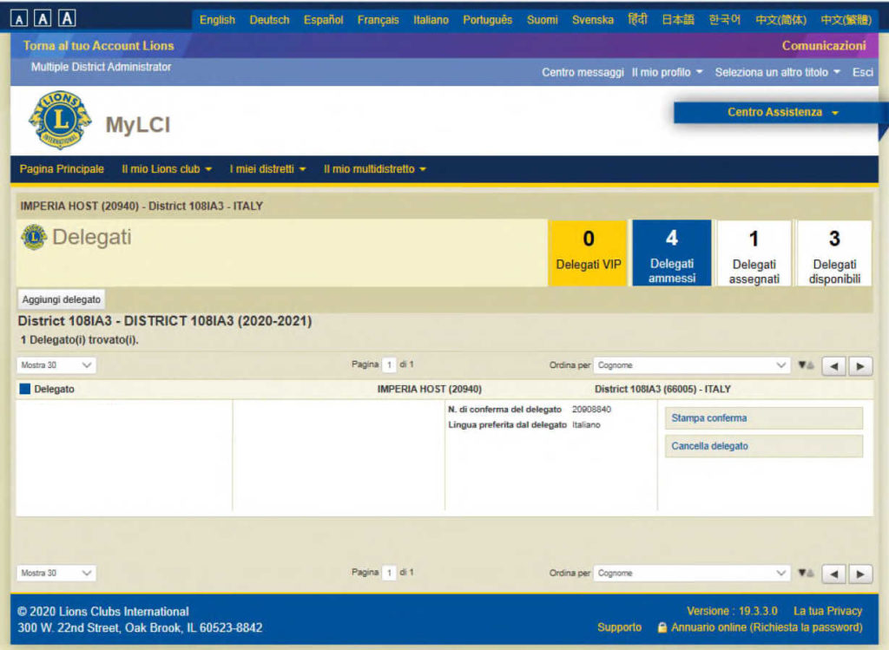This screenshot has width=889, height=650.
Task: Click Cancella delegato button
Action: pos(764,446)
